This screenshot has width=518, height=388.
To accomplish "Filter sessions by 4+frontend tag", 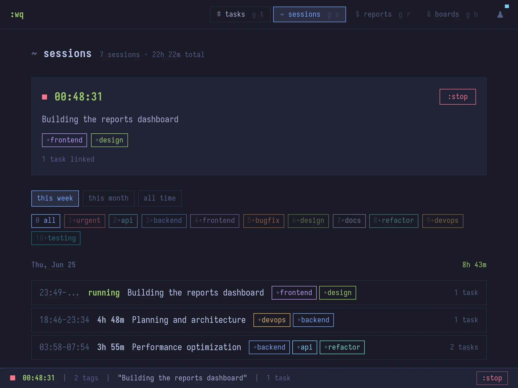I will coord(214,221).
